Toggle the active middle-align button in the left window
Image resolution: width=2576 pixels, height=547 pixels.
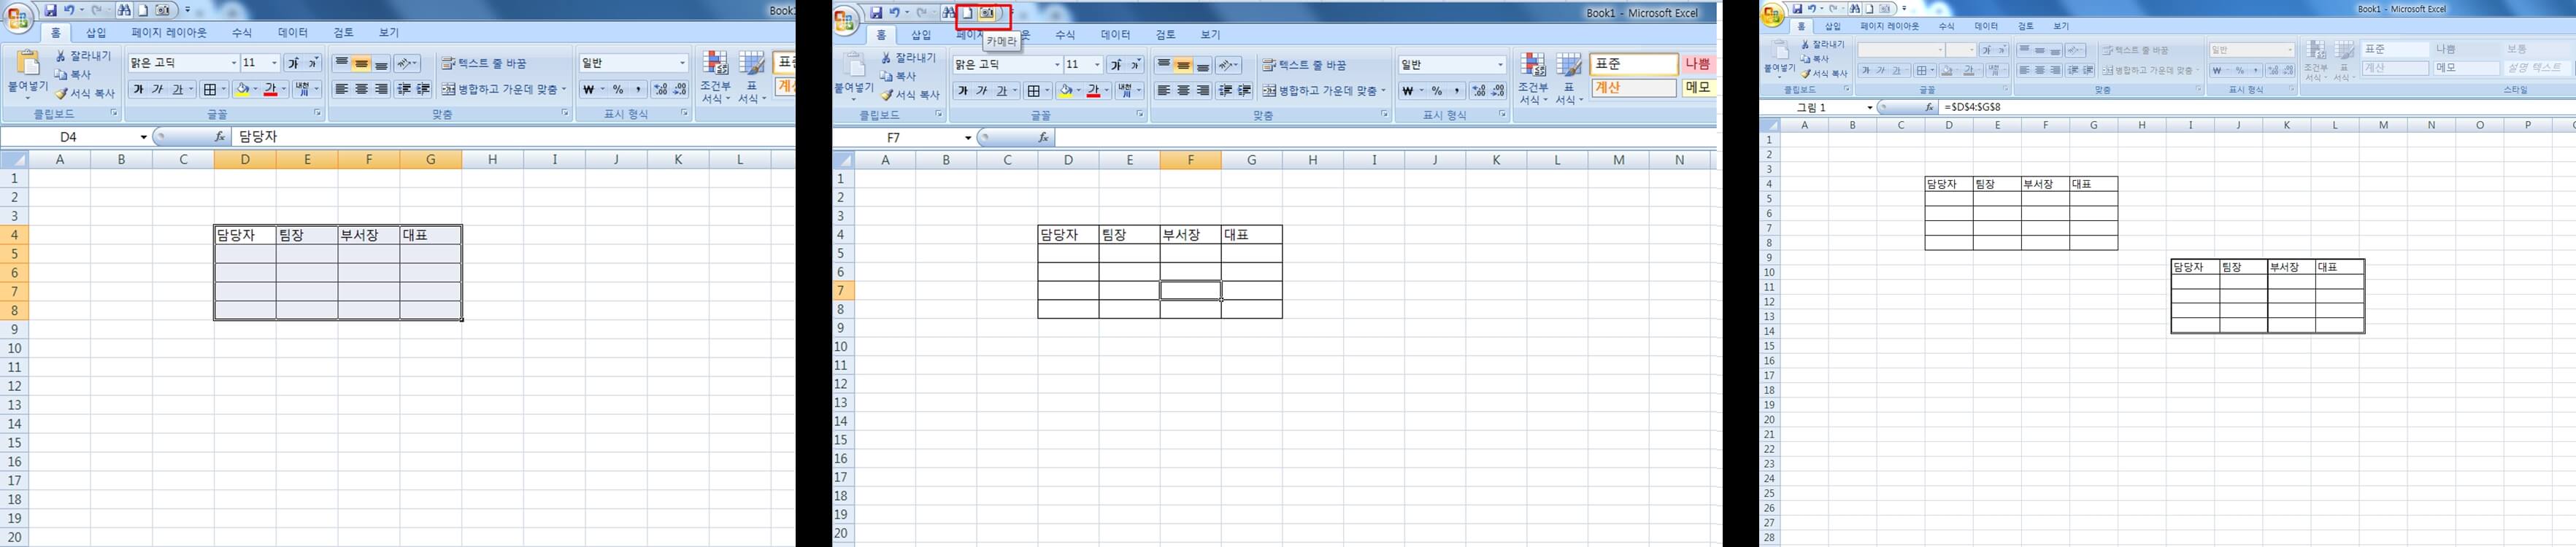[x=361, y=63]
